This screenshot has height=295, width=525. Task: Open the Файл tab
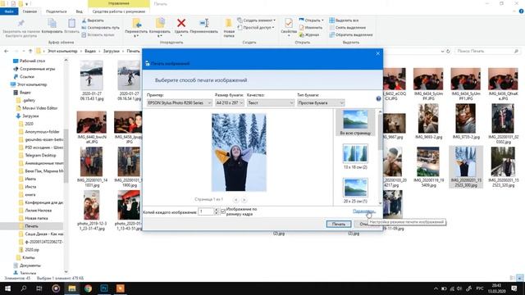[x=9, y=11]
